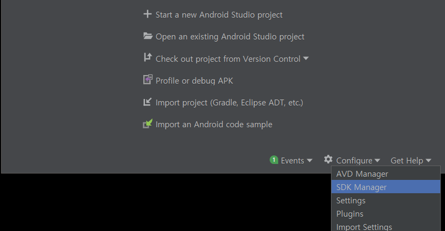The width and height of the screenshot is (445, 231).
Task: Choose Import Settings menu item
Action: click(386, 226)
